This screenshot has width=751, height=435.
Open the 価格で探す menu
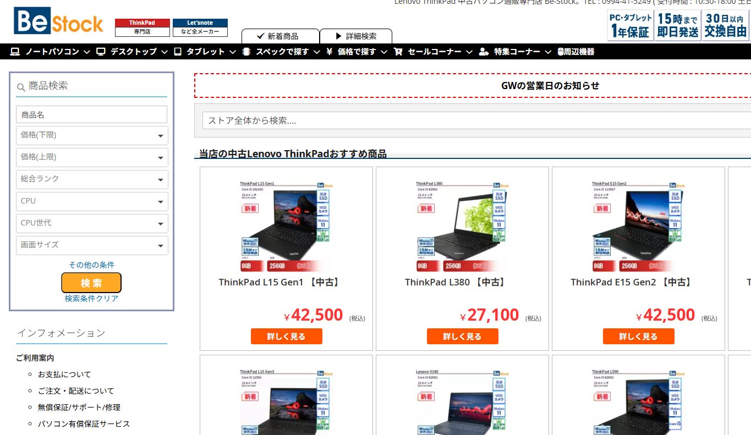pos(357,52)
